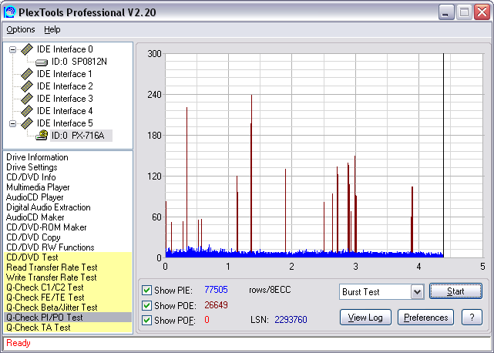The height and width of the screenshot is (353, 494).
Task: Click the POE value 26649
Action: (x=216, y=305)
